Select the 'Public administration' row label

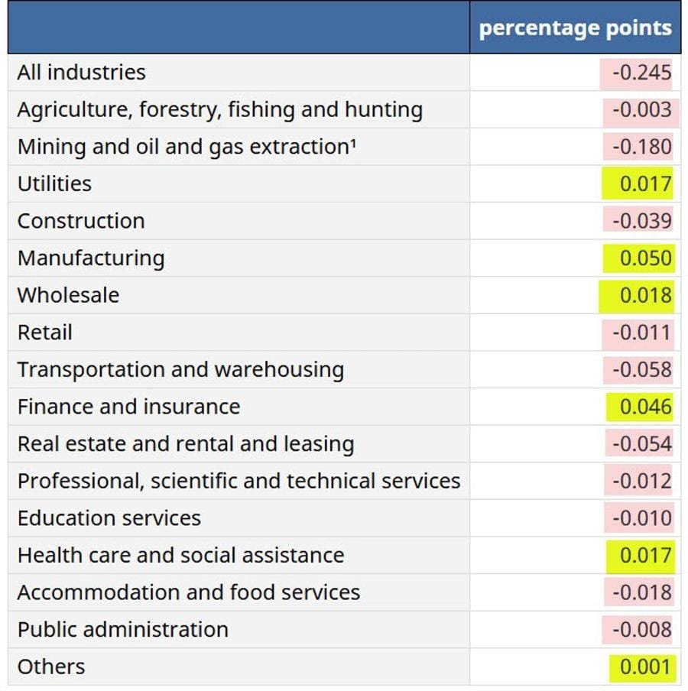[122, 630]
